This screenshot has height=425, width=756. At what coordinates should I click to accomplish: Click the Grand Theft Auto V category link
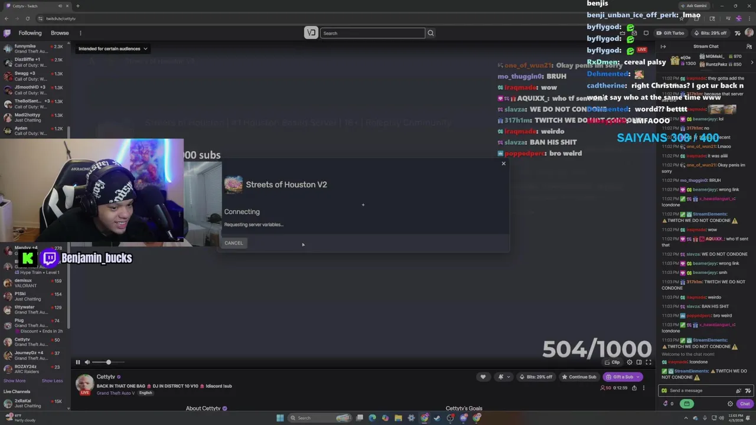pyautogui.click(x=116, y=393)
